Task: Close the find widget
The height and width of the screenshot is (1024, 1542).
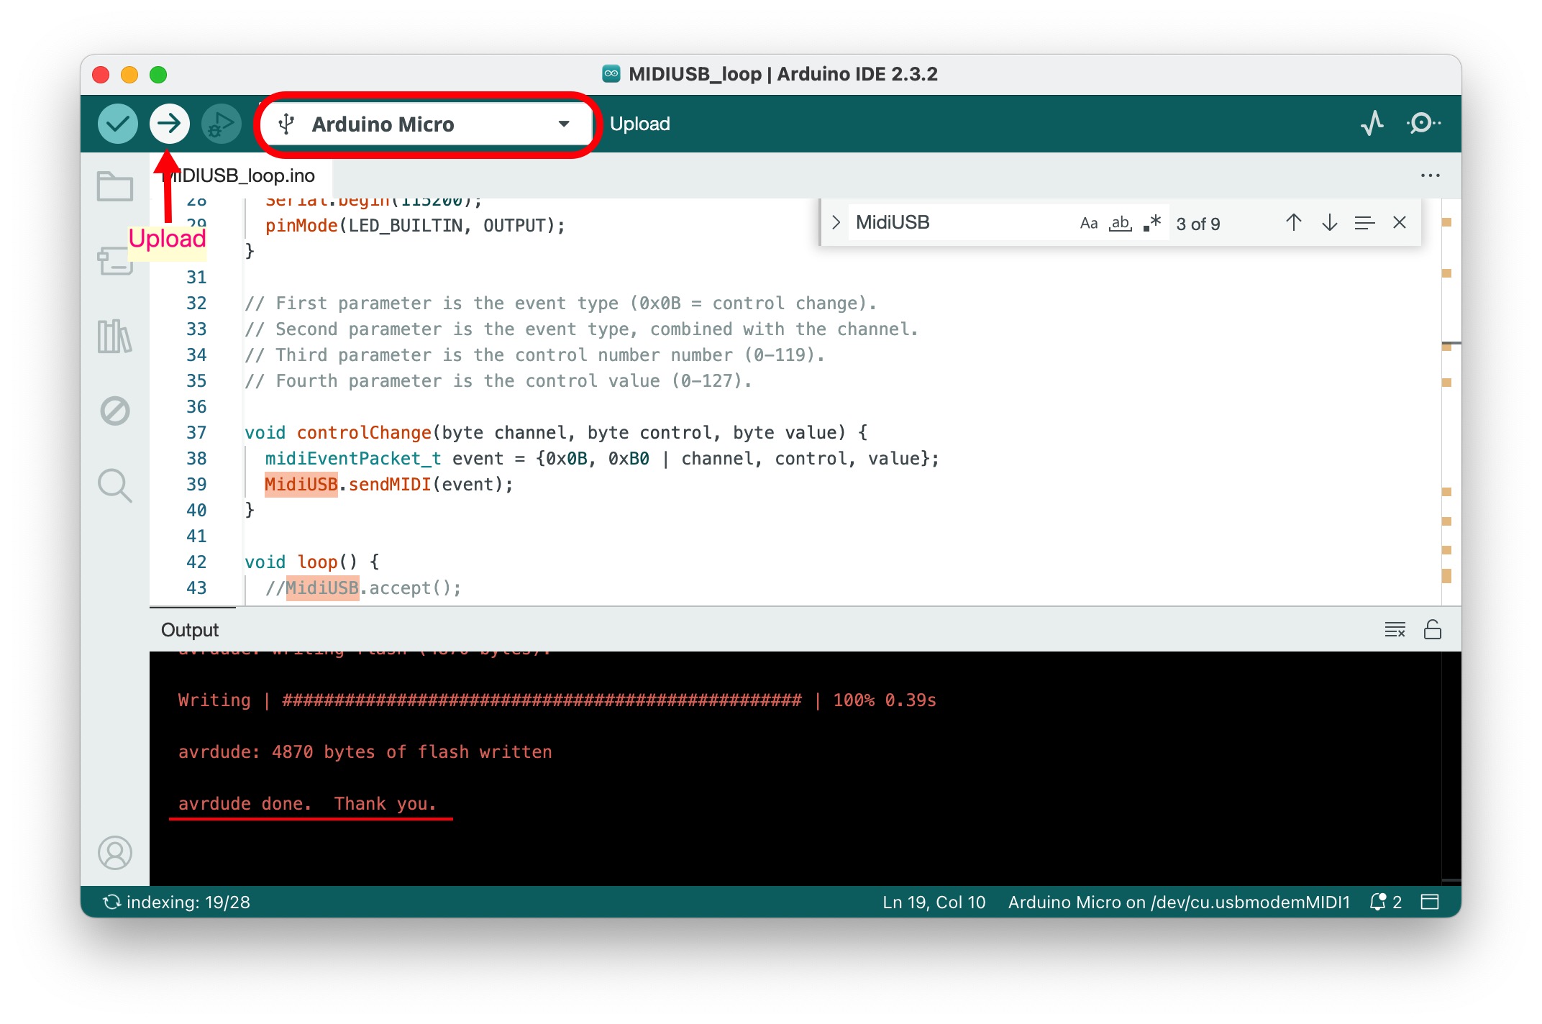Action: coord(1400,223)
